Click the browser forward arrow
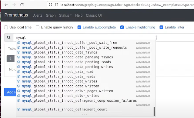194x118 pixels. [x=14, y=5]
